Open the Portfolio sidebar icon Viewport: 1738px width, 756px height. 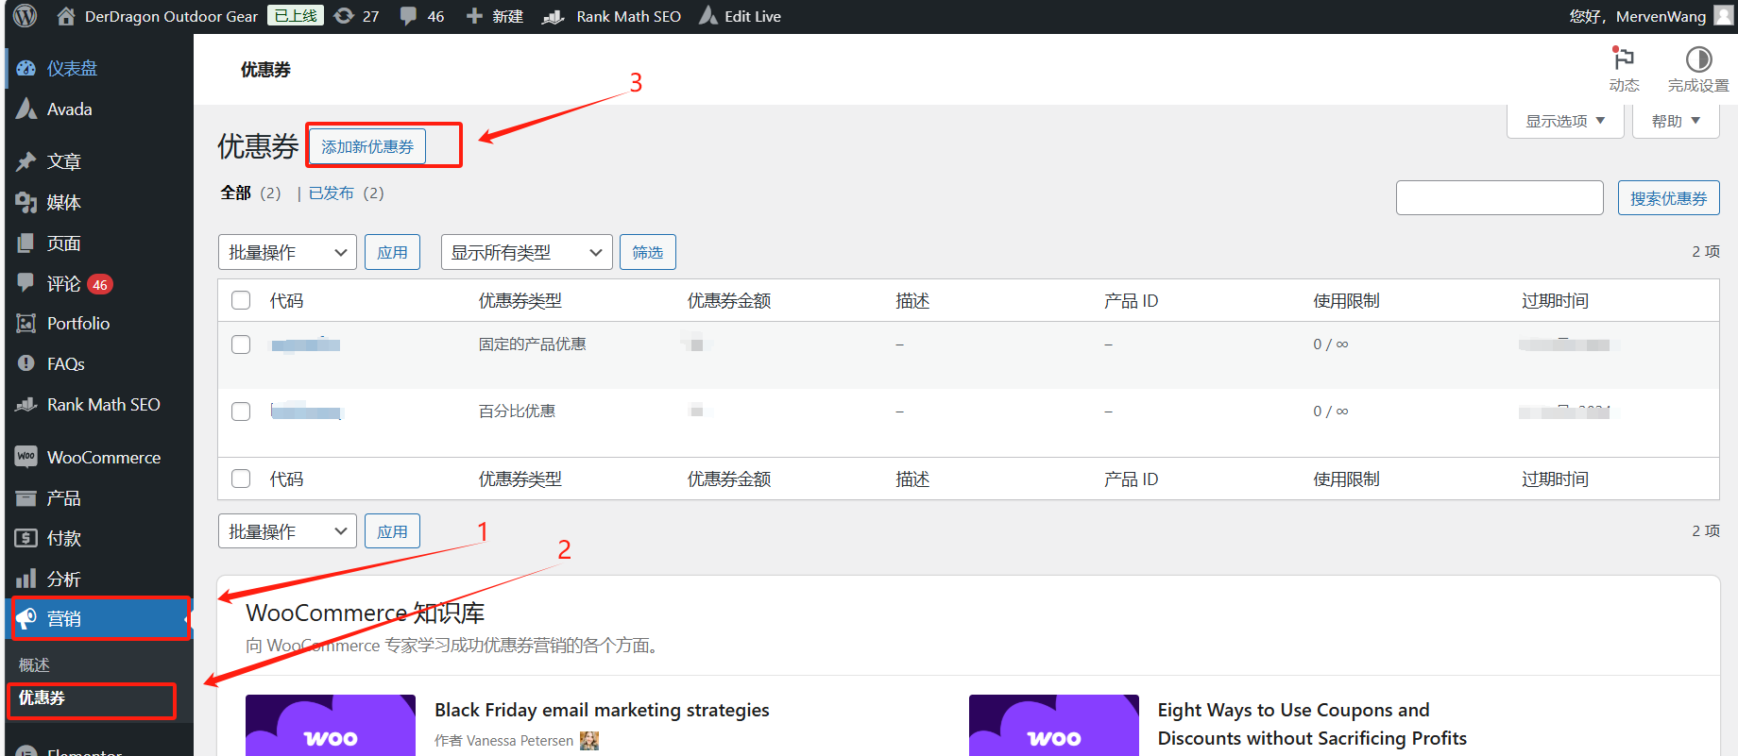coord(26,324)
